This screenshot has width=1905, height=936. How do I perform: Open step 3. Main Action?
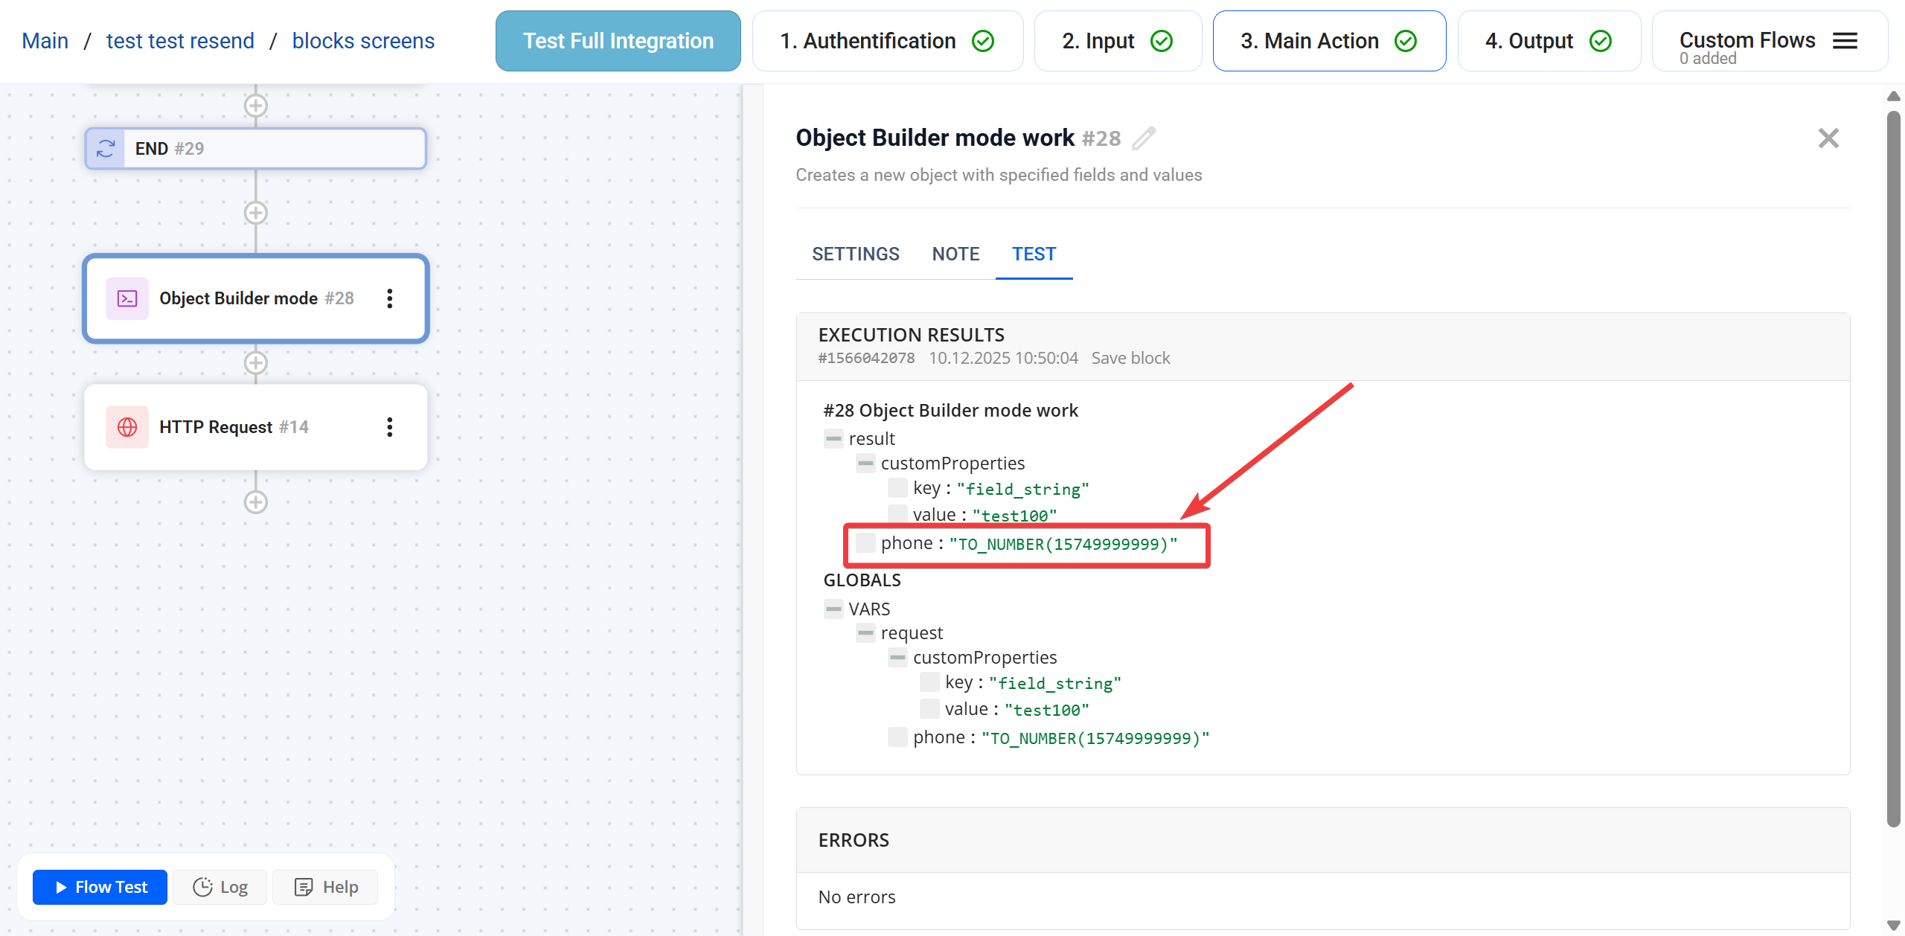click(x=1328, y=41)
